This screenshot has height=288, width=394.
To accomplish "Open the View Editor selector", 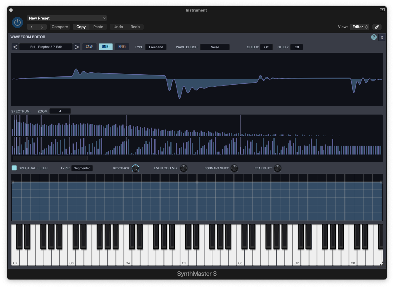I will (x=360, y=27).
